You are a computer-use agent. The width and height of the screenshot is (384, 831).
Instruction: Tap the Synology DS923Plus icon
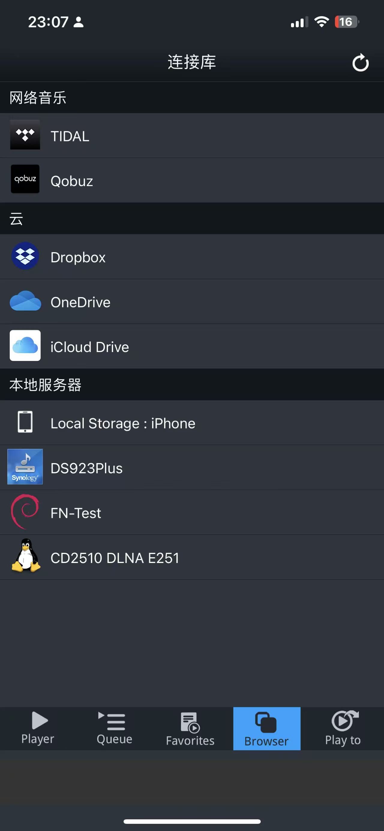(25, 466)
